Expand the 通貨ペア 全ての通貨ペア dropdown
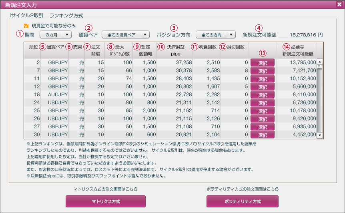345x213 pixels. click(x=125, y=35)
